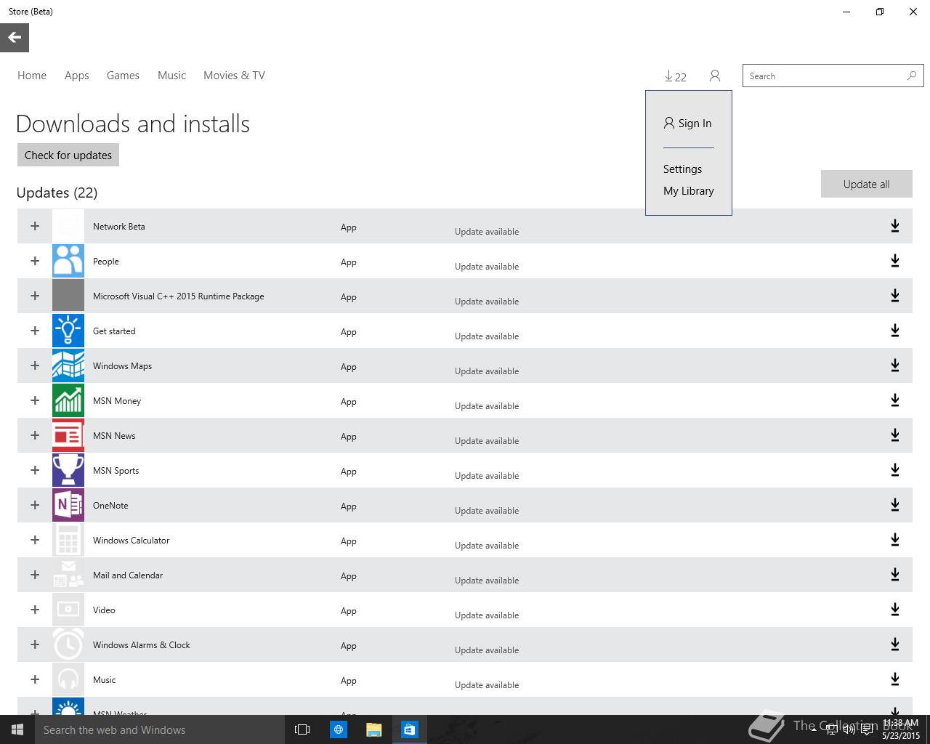Screen dimensions: 930x744
Task: Download the Windows Alarms & Clock update
Action: 895,644
